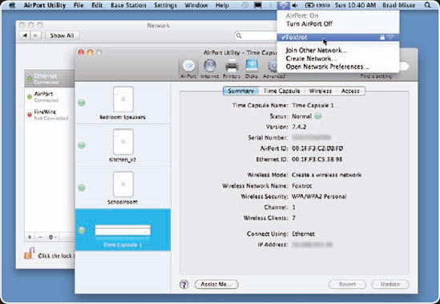The width and height of the screenshot is (440, 304).
Task: Select AirPort service in Network sidebar
Action: tap(50, 96)
